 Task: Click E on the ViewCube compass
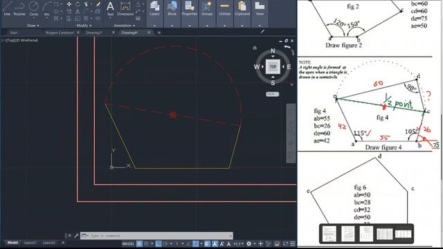tap(289, 67)
